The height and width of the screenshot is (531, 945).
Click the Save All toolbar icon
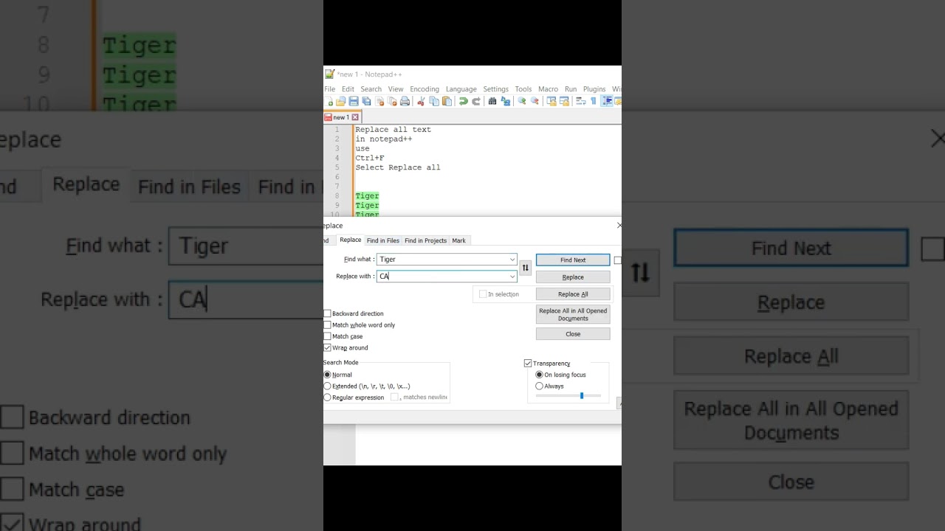(x=366, y=101)
